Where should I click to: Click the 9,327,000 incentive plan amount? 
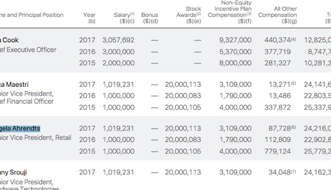(235, 40)
